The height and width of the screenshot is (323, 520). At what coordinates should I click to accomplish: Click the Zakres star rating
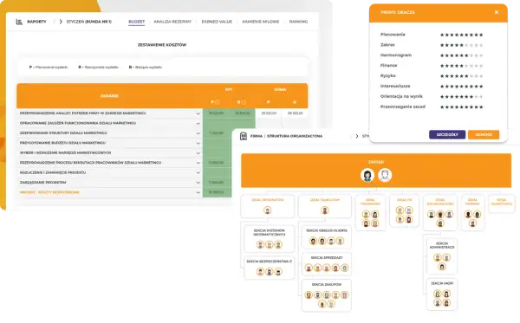[461, 45]
